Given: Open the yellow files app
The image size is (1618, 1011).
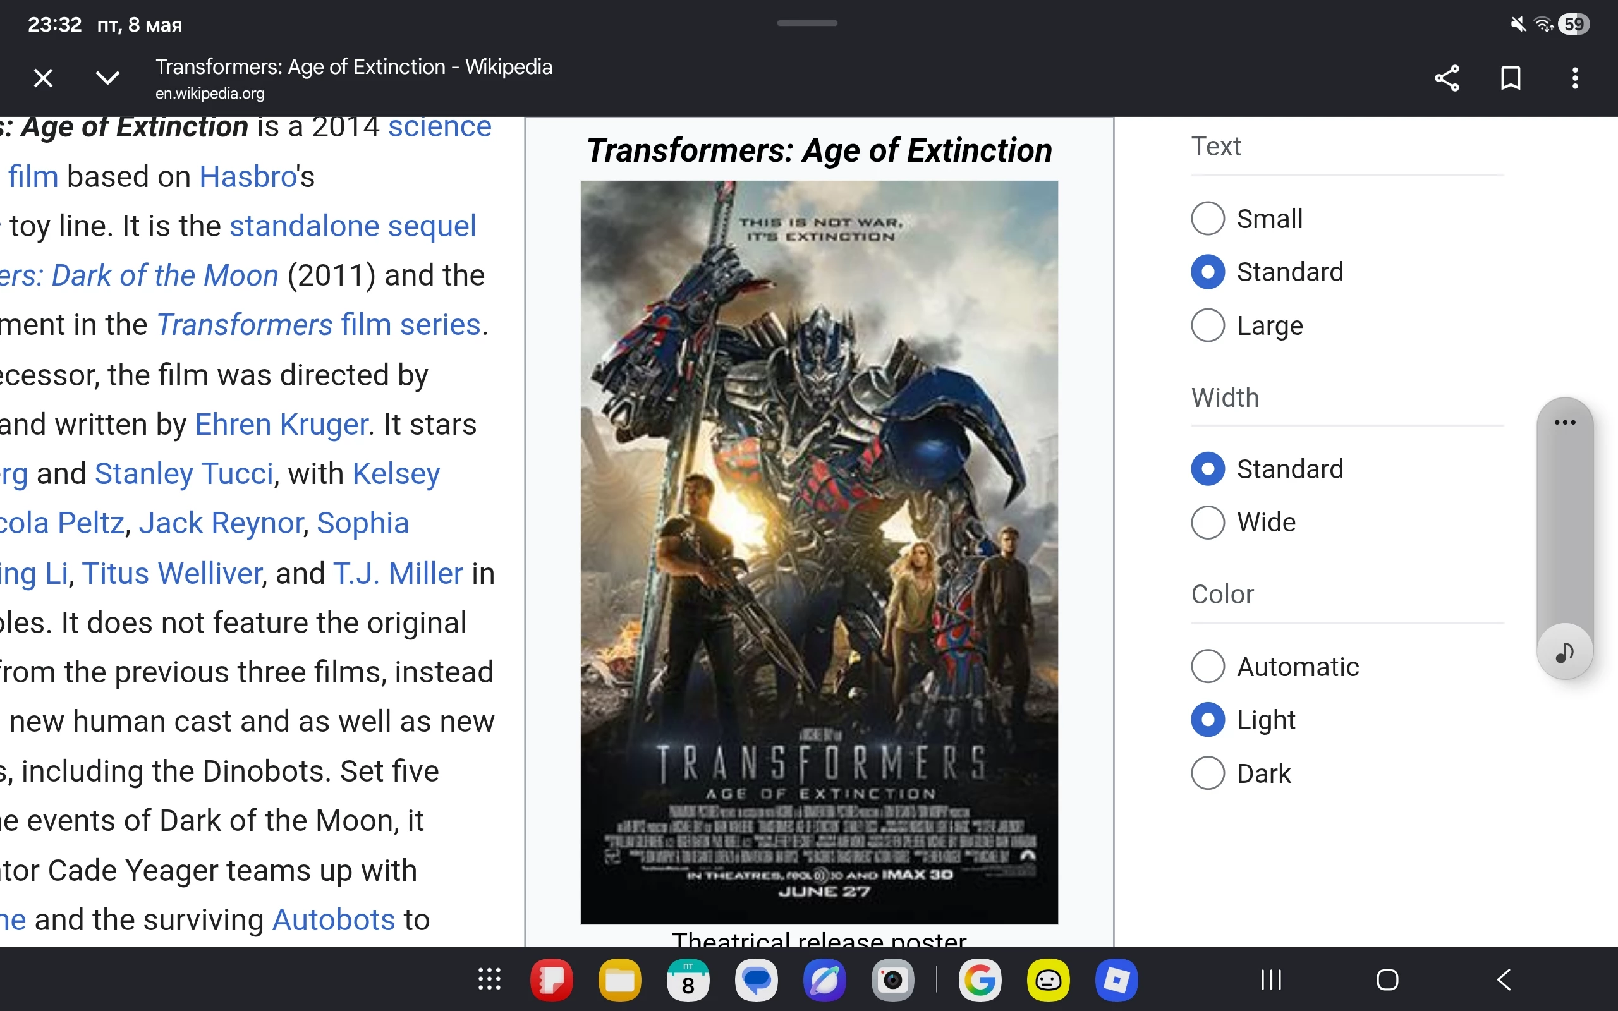Looking at the screenshot, I should pyautogui.click(x=620, y=979).
